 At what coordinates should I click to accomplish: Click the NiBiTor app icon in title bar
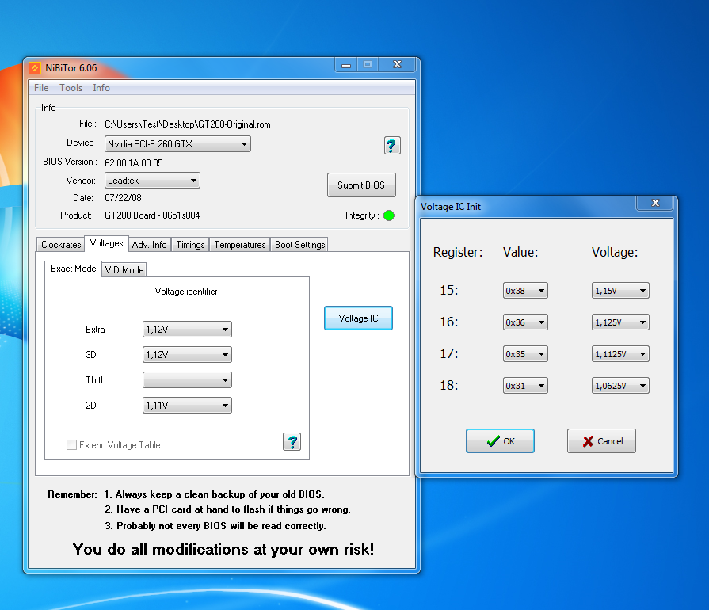[35, 68]
